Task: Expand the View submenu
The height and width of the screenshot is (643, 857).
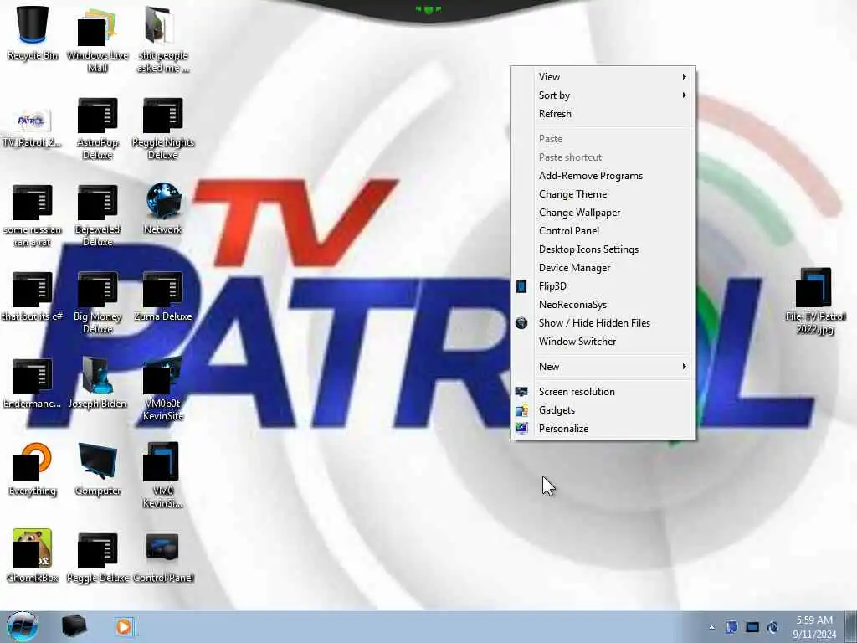Action: pyautogui.click(x=603, y=76)
